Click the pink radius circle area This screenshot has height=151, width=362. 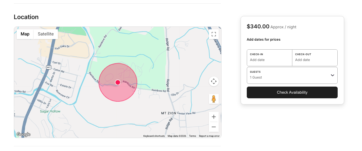point(118,94)
